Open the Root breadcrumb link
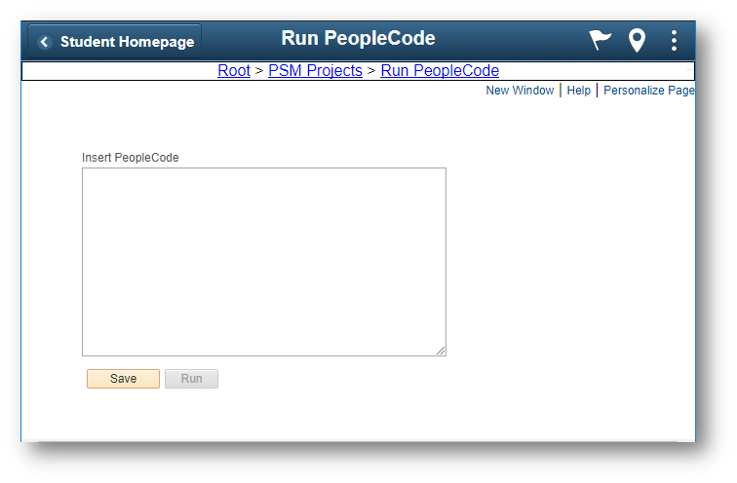 (234, 70)
